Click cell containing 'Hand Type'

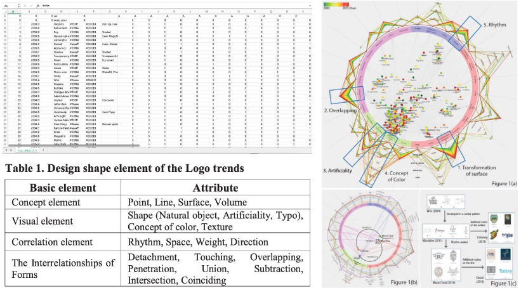tap(109, 112)
